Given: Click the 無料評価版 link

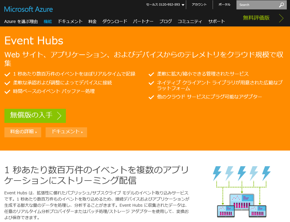Looking at the screenshot, I should (x=256, y=18).
